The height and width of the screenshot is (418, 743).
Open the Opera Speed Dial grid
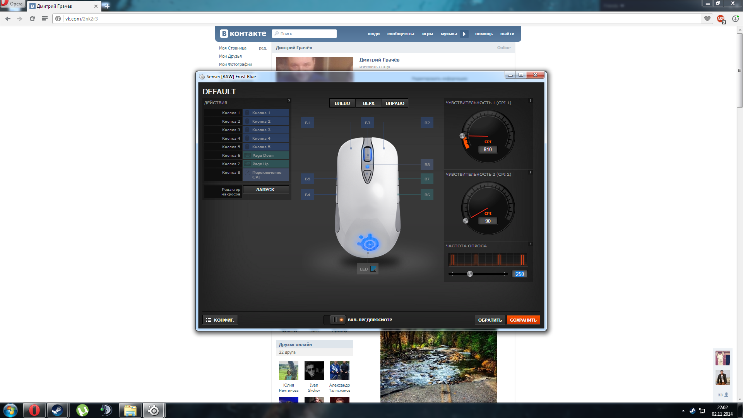pyautogui.click(x=45, y=18)
